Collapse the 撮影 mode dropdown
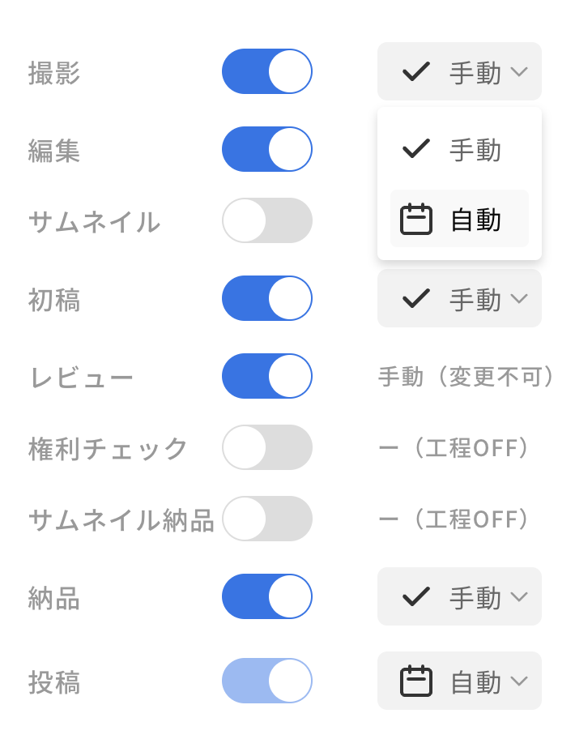575x739 pixels. coord(459,72)
